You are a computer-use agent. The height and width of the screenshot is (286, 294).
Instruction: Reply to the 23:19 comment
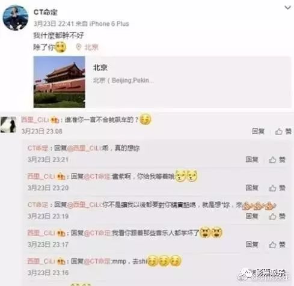tap(252, 216)
